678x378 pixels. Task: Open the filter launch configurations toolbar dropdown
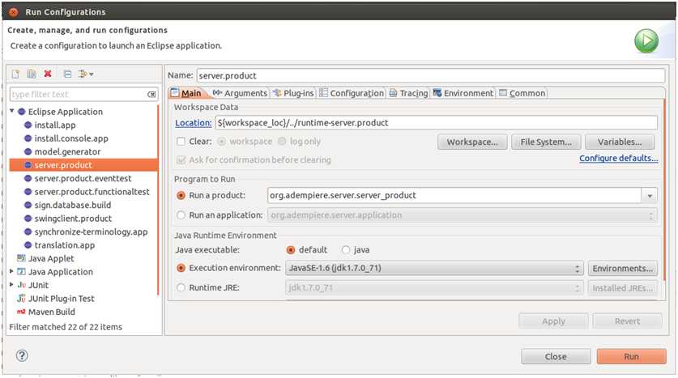(x=86, y=74)
